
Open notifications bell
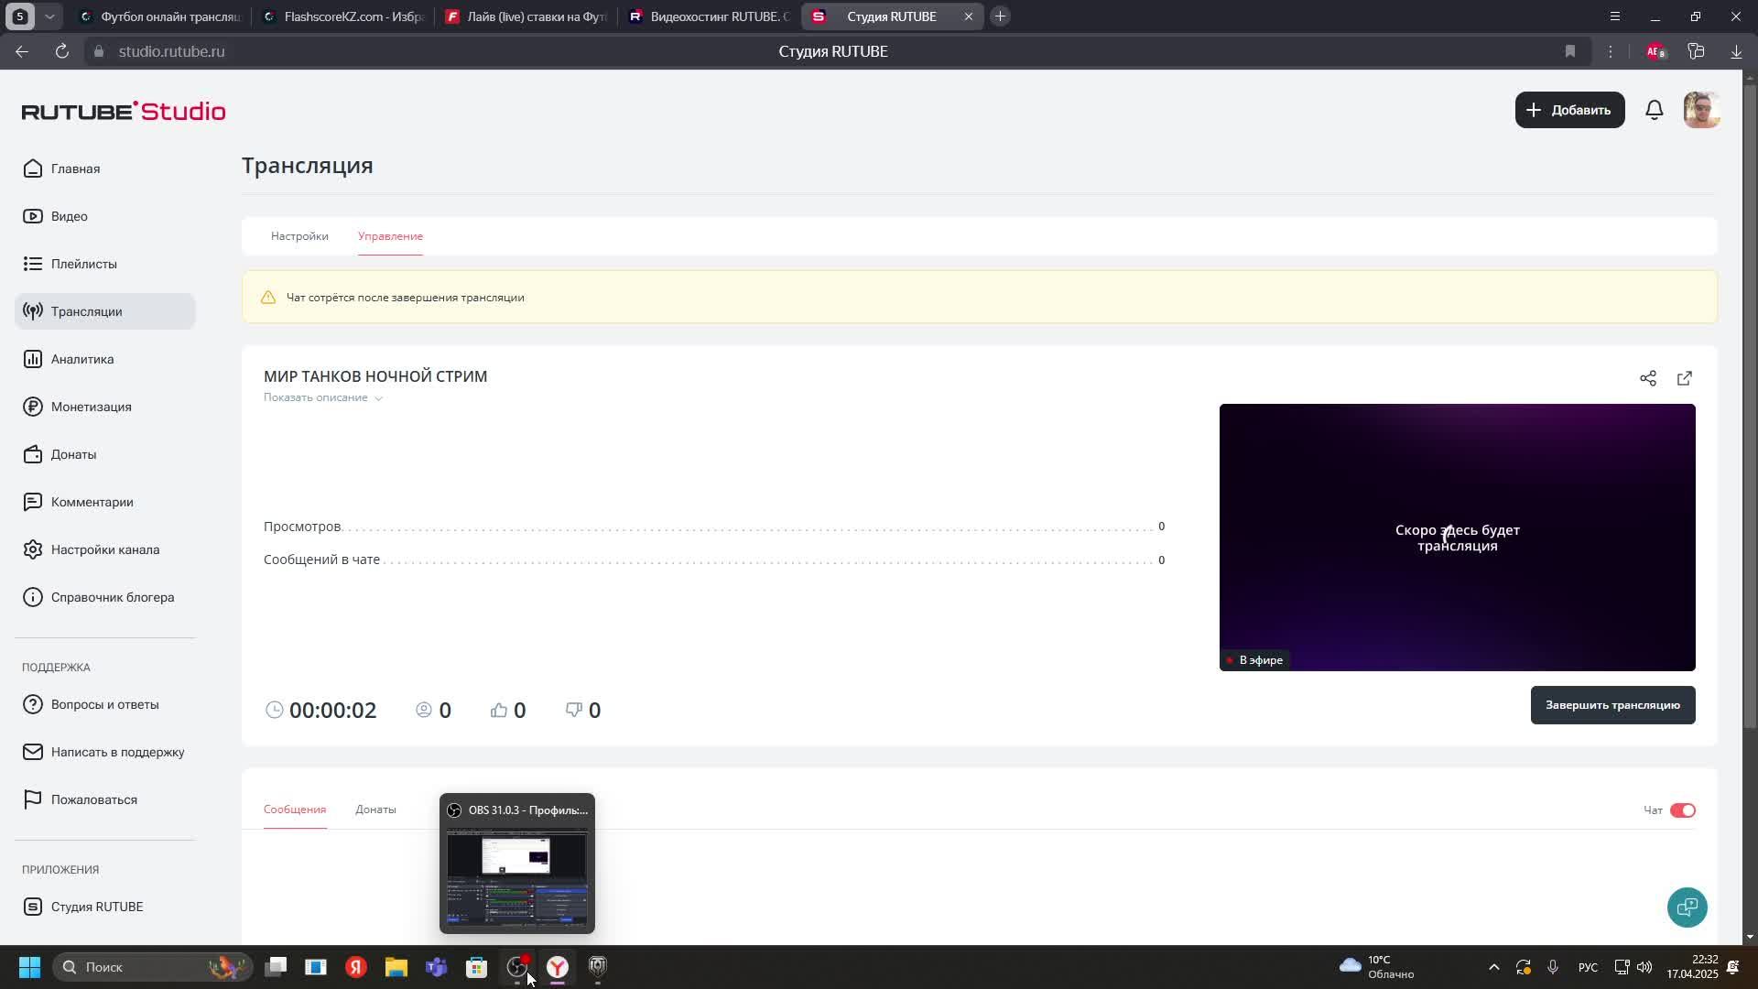point(1654,110)
